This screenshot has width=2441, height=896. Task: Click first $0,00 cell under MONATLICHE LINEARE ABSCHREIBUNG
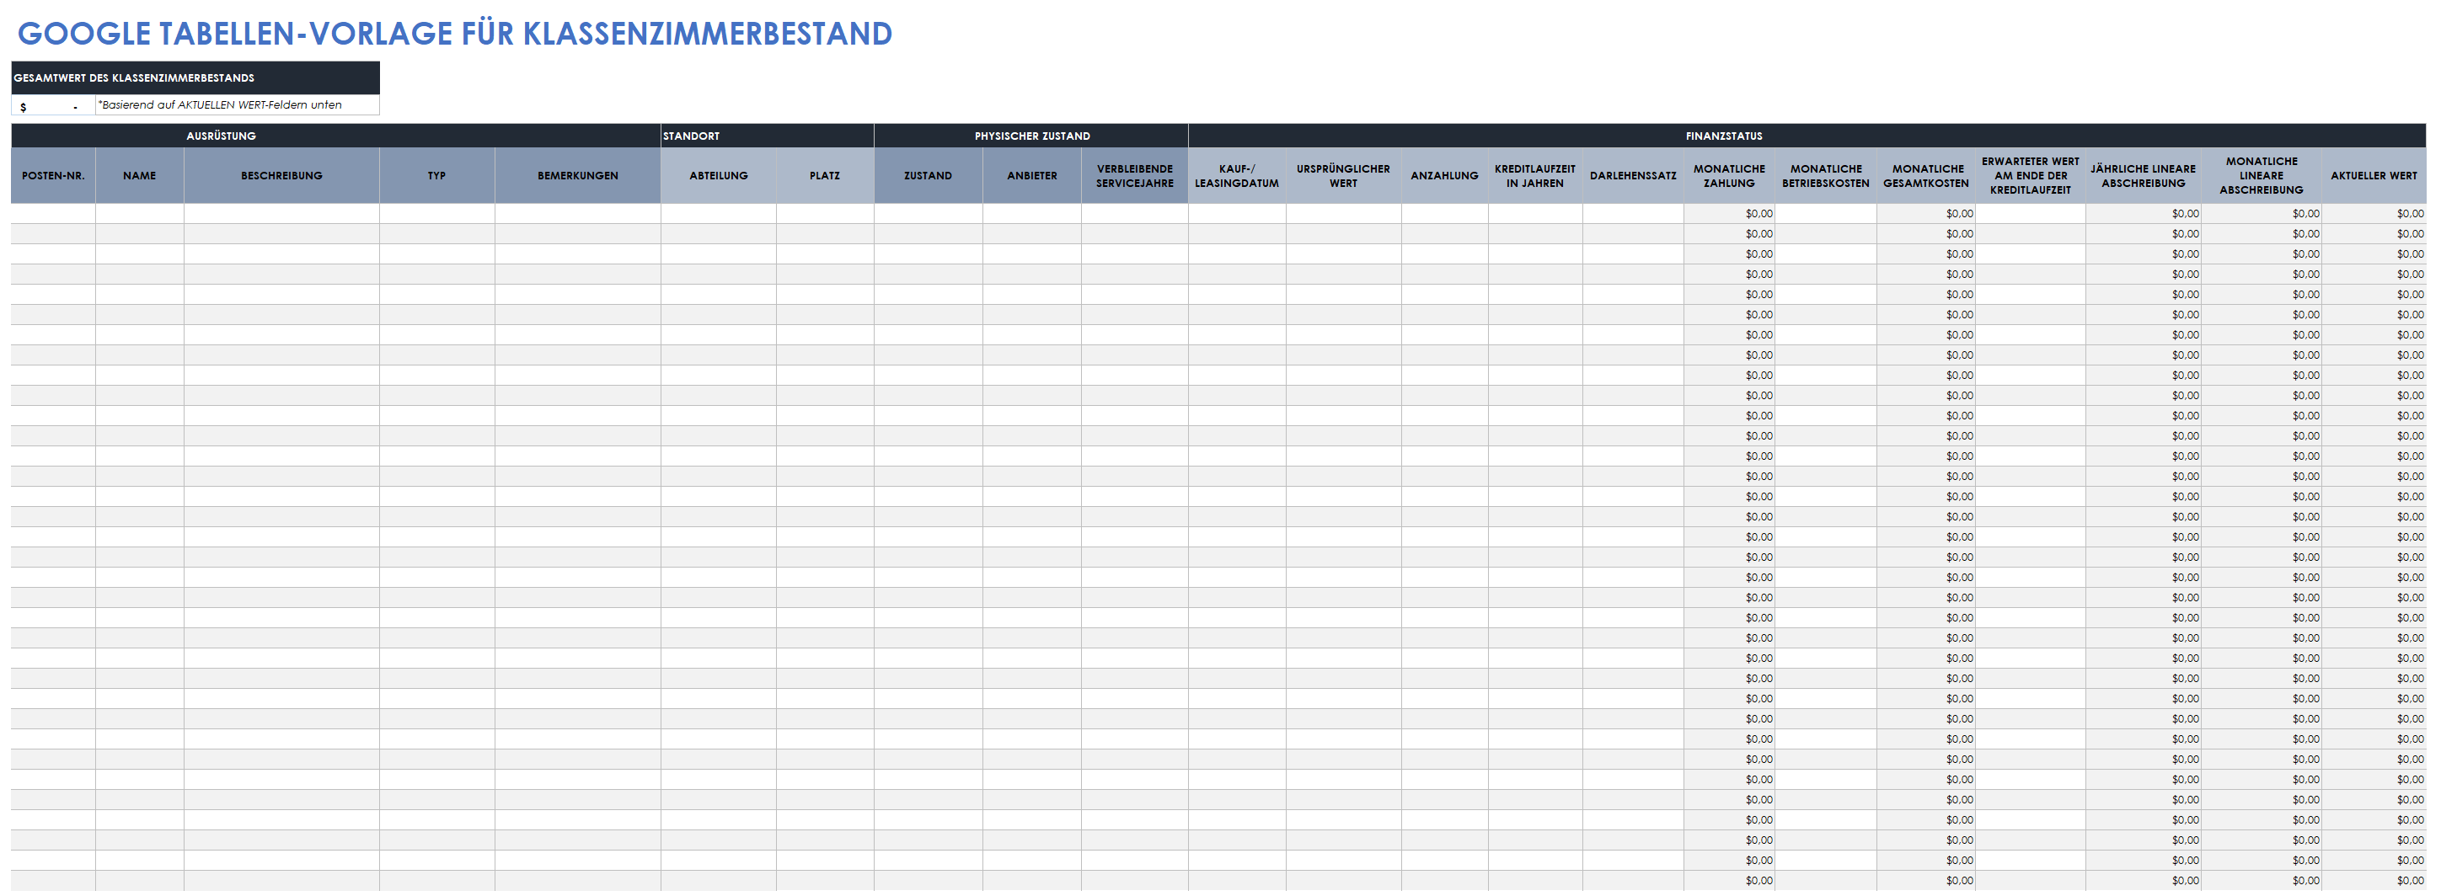(2261, 214)
